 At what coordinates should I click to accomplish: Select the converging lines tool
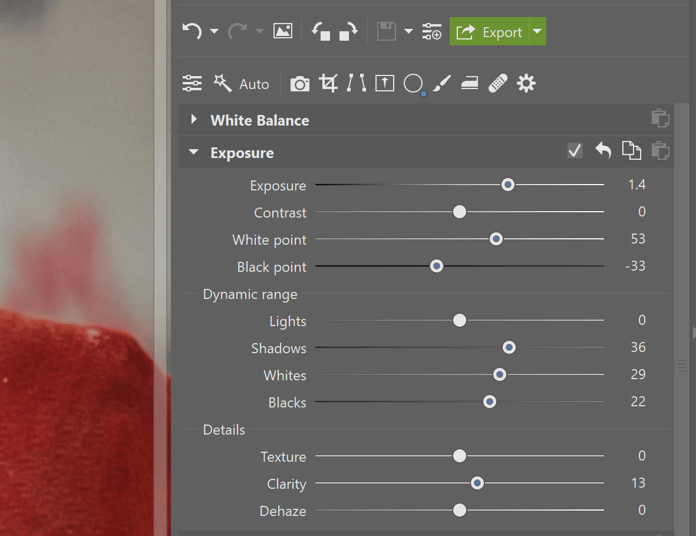357,84
